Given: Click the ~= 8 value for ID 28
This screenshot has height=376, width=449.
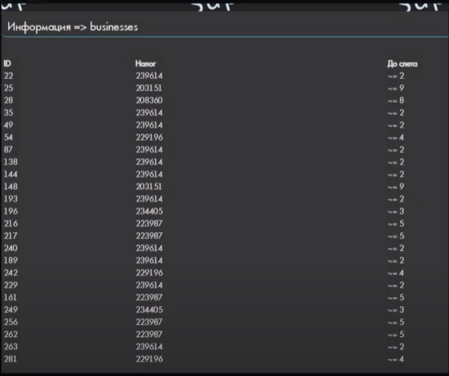Looking at the screenshot, I should coord(396,100).
